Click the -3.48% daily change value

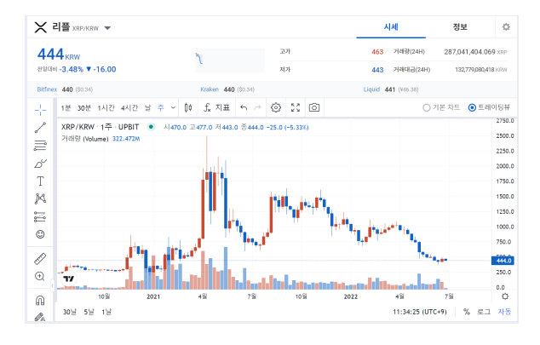click(72, 70)
